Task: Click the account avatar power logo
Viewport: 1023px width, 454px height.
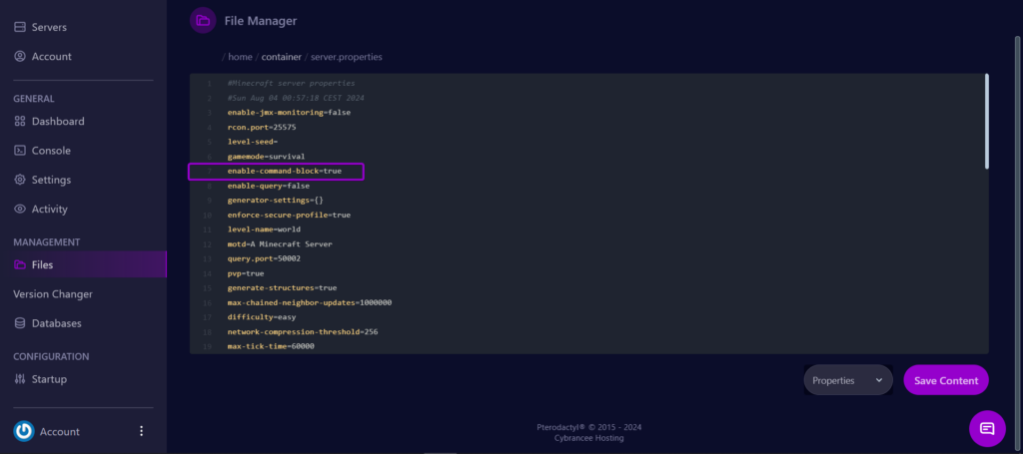Action: (24, 431)
